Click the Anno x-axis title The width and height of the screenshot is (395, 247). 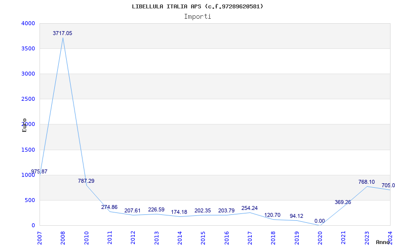tap(383, 243)
